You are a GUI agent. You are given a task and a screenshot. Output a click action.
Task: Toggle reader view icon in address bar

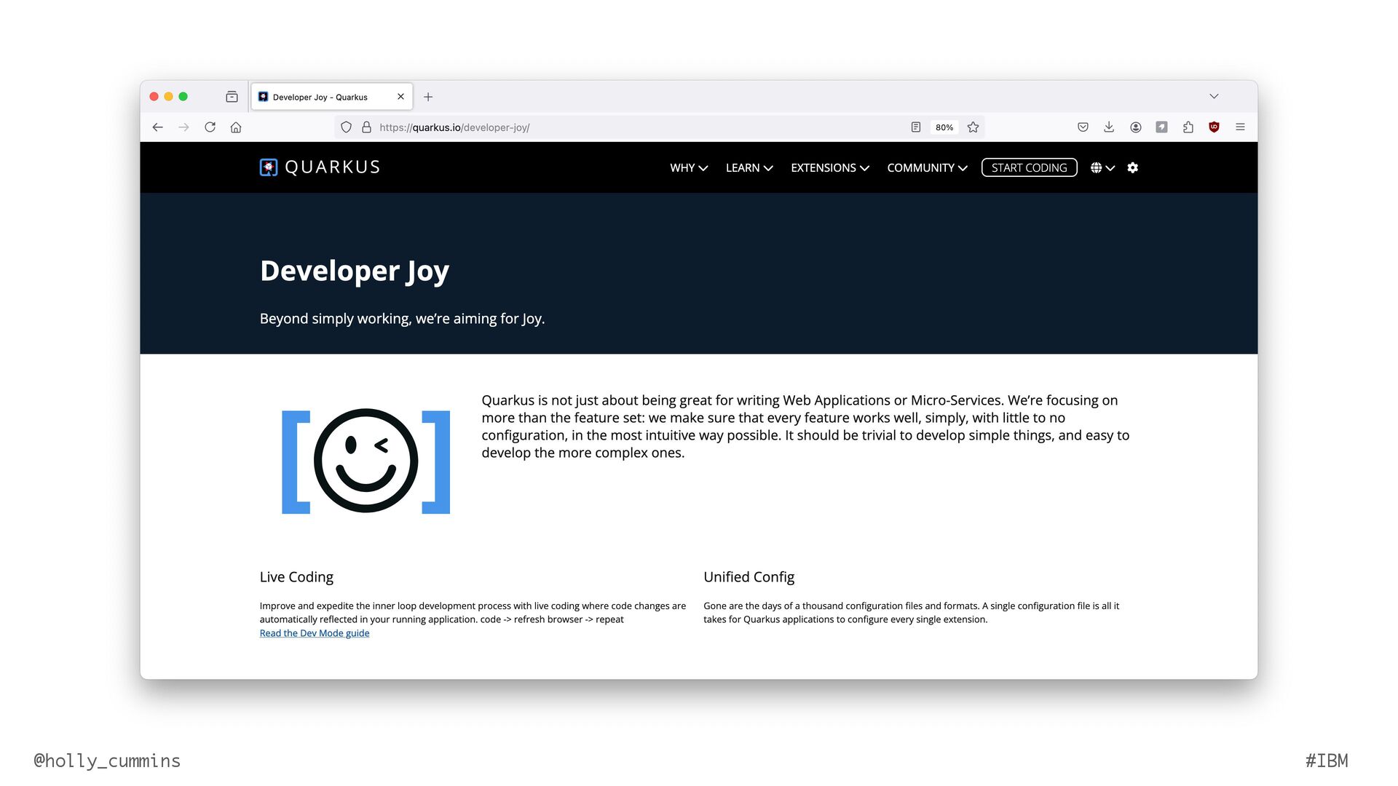[916, 127]
